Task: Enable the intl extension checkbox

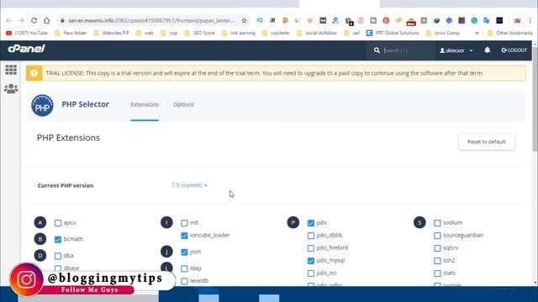Action: click(x=184, y=223)
